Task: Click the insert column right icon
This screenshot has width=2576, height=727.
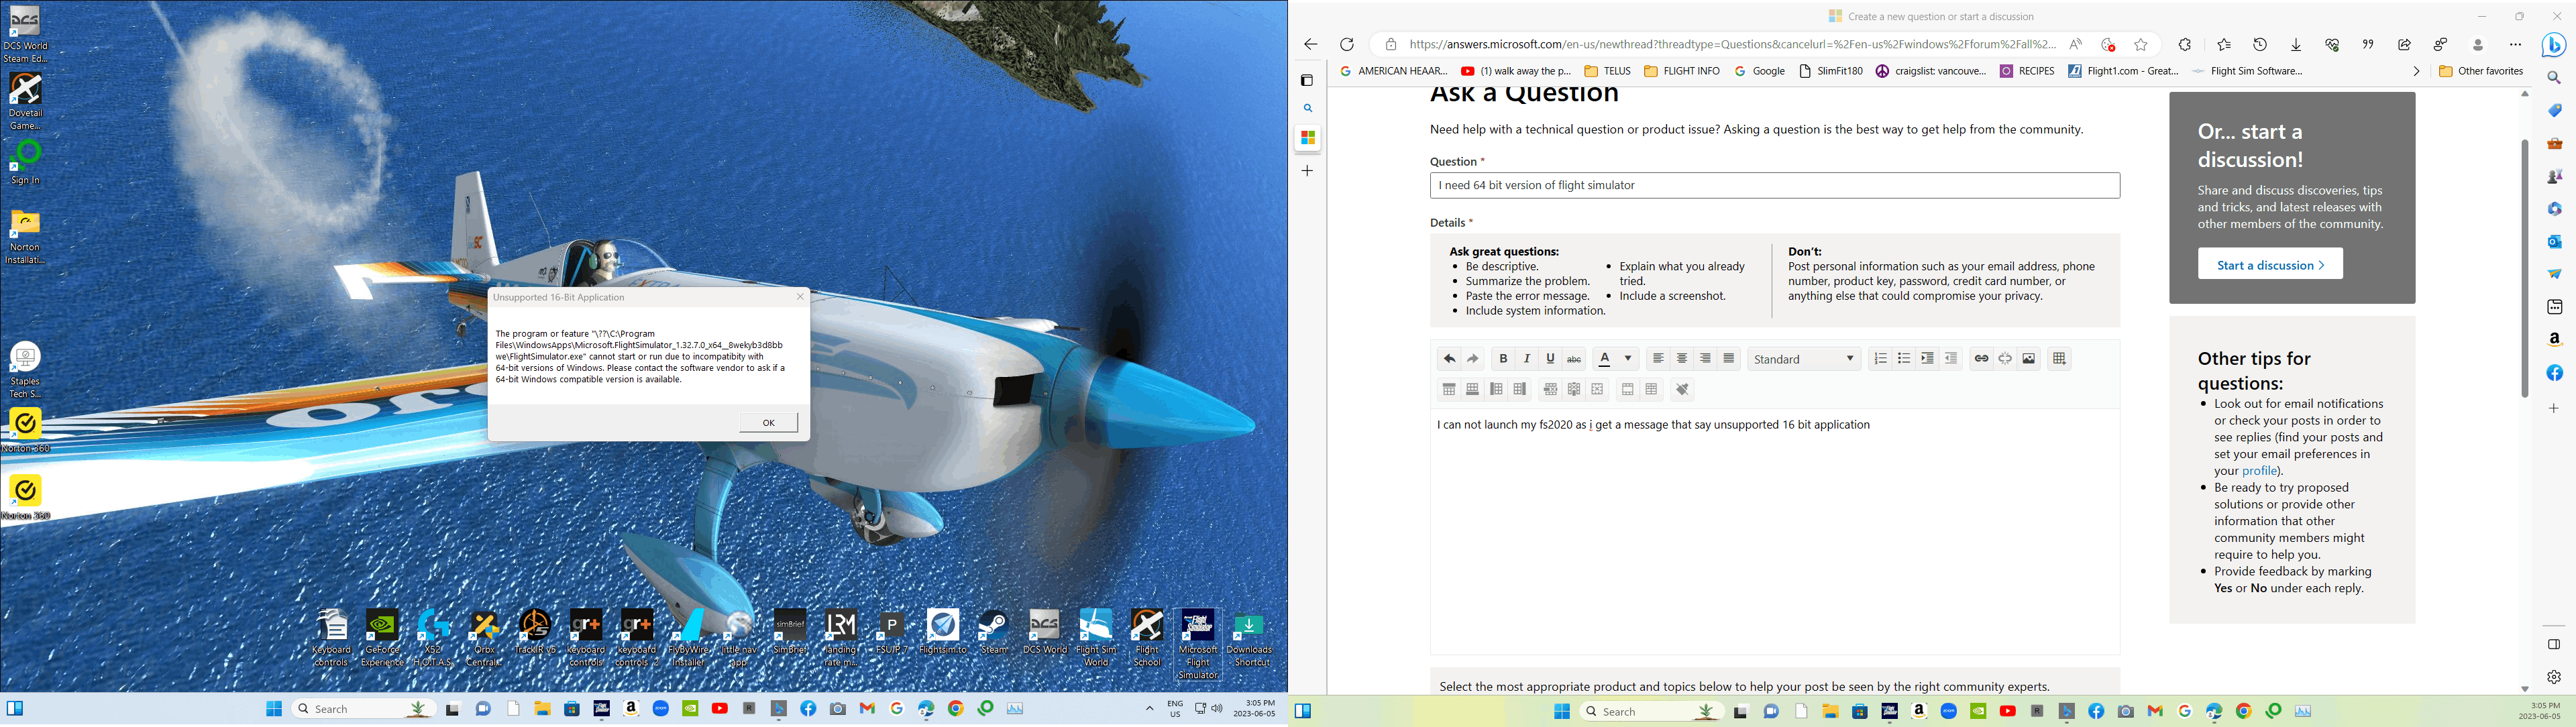Action: 1520,390
